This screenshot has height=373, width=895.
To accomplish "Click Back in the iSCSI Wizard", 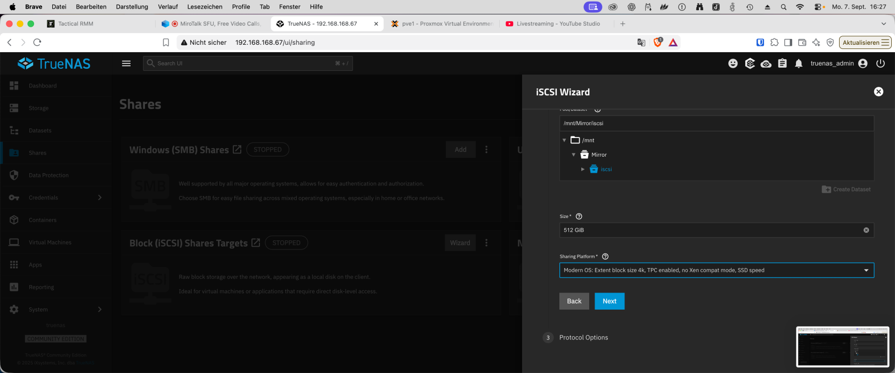I will (x=574, y=301).
